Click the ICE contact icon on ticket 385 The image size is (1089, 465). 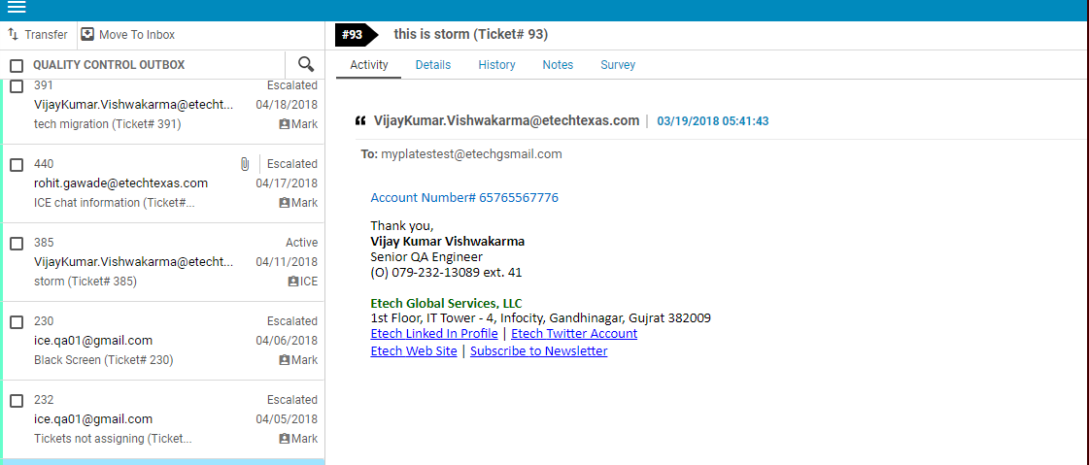click(x=293, y=282)
